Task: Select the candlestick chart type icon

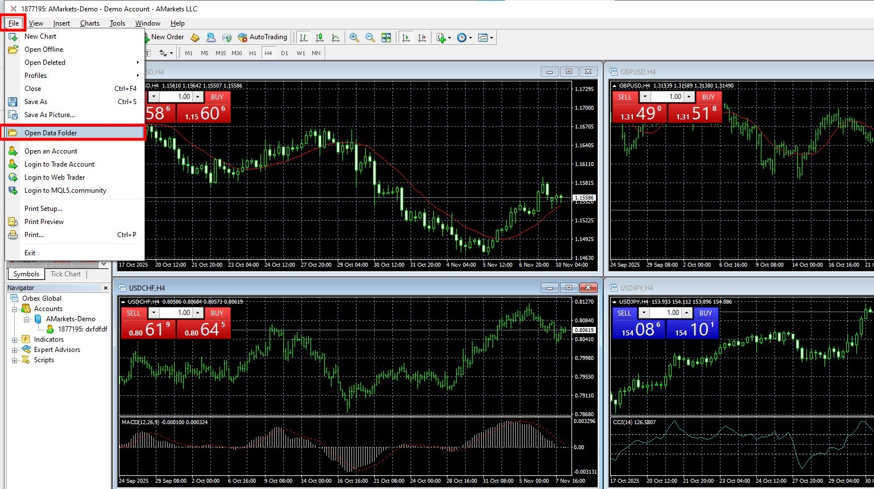Action: [320, 38]
